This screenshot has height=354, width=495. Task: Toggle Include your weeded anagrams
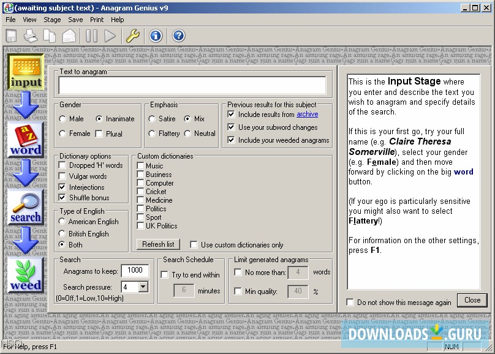point(231,140)
